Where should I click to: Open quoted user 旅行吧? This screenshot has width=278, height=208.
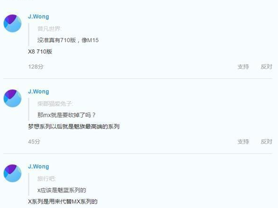46,179
